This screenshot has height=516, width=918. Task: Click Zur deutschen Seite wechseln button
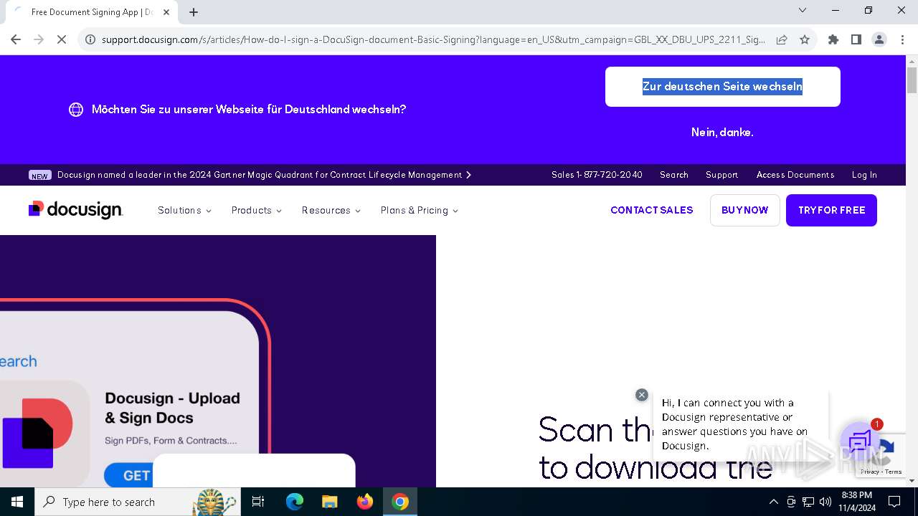point(722,87)
